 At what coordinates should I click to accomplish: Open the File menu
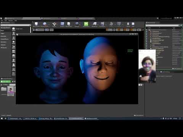[x=2, y=21]
